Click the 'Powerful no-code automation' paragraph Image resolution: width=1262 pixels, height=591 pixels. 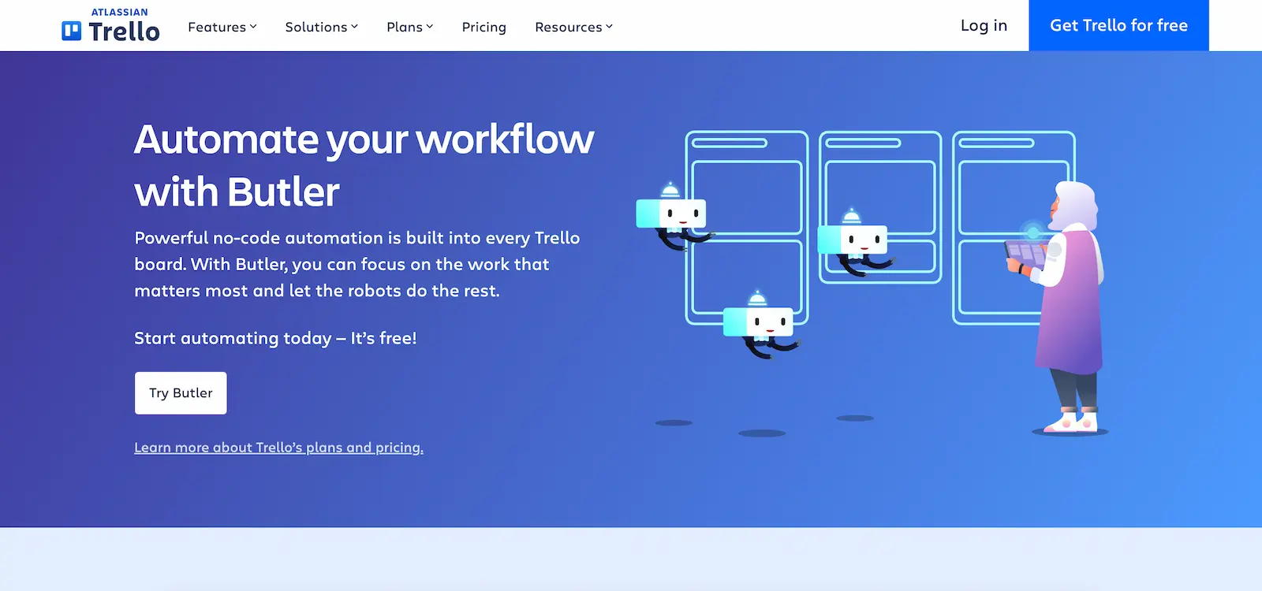357,264
